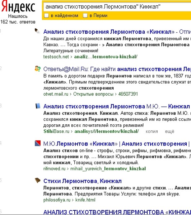191x215 pixels.
Task: Click 'analiz...lermontova-kinzhal/' URL path
Action: click(106, 57)
